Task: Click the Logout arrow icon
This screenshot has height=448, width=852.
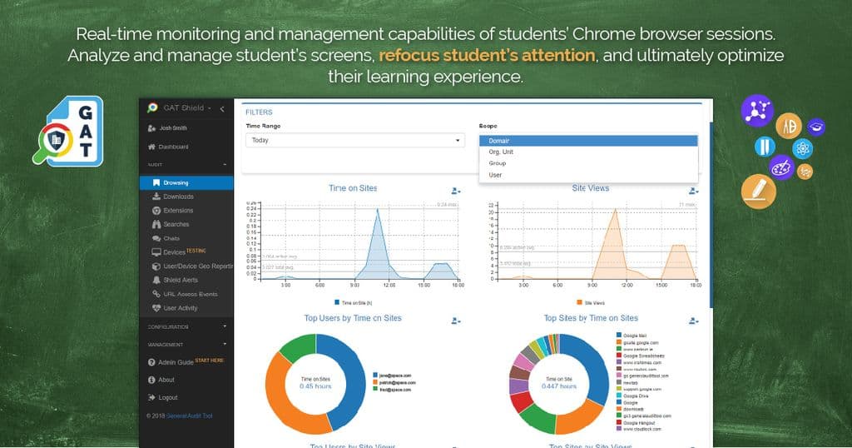Action: click(151, 397)
